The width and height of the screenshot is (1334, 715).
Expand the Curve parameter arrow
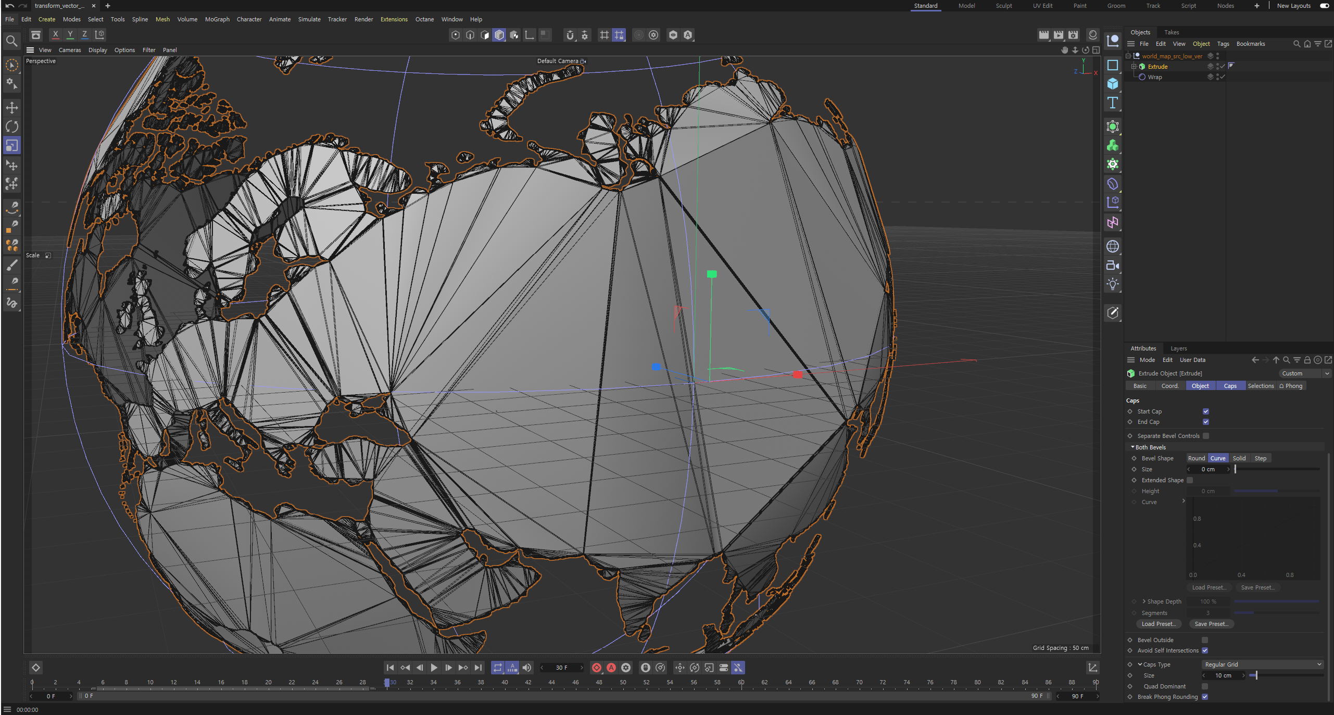(1184, 501)
